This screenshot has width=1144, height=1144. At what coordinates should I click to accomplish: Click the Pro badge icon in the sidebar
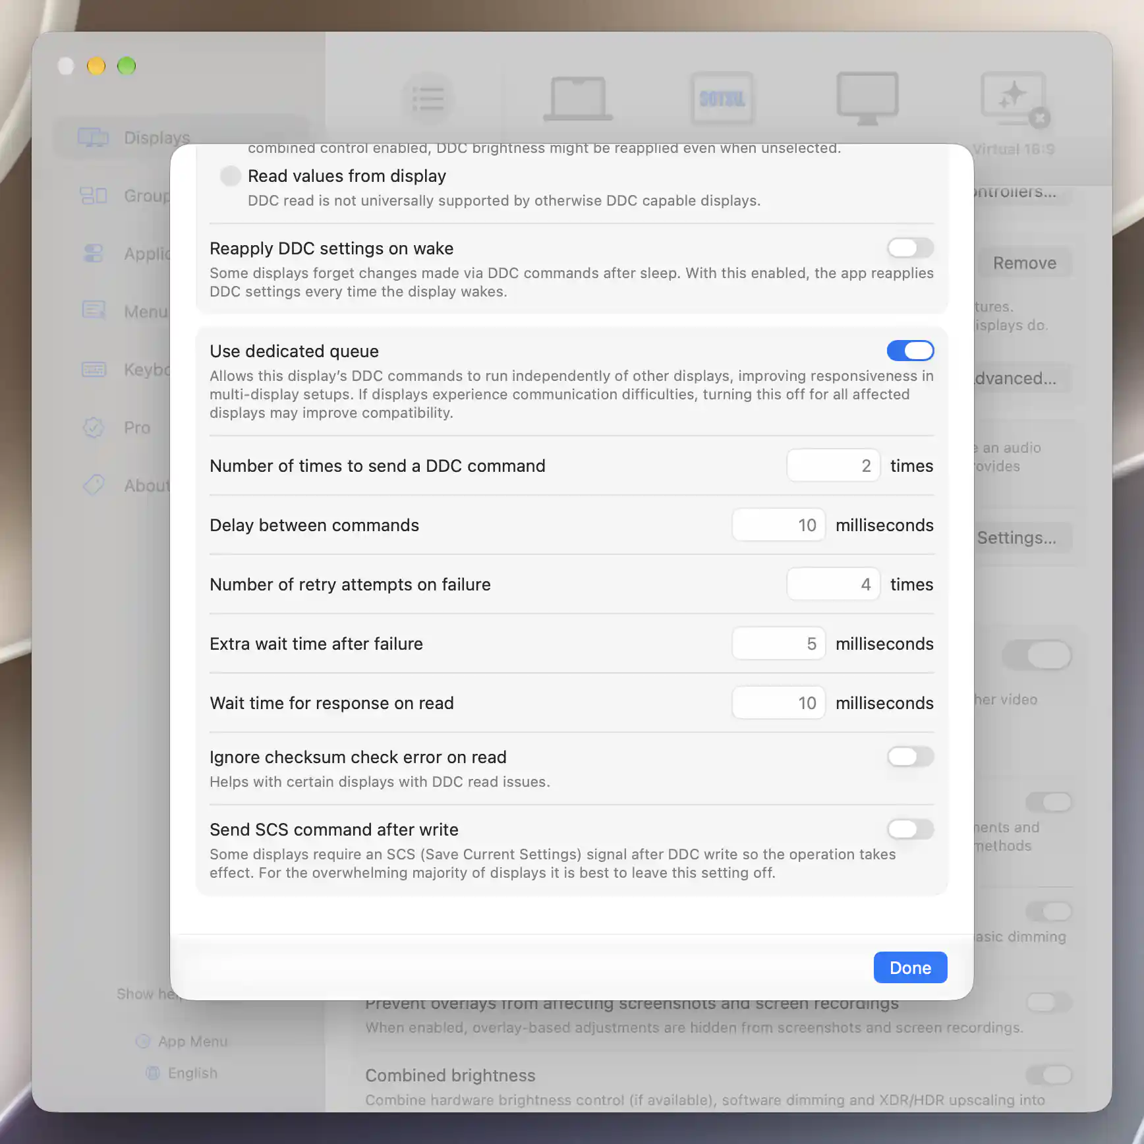(x=93, y=428)
